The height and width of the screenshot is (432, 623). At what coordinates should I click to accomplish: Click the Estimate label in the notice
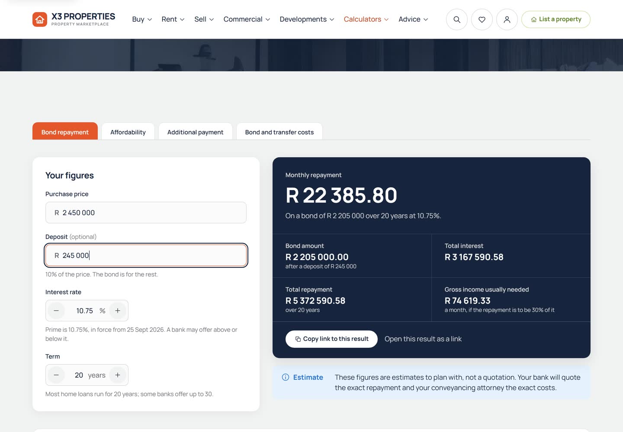coord(308,377)
